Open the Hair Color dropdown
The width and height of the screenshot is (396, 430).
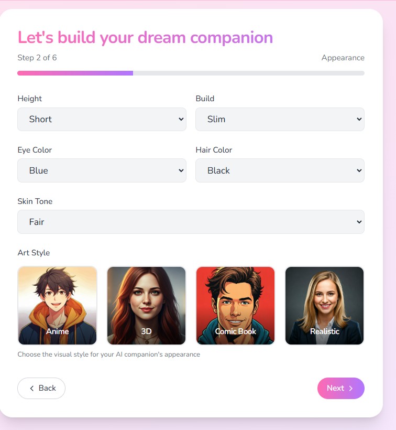(280, 170)
